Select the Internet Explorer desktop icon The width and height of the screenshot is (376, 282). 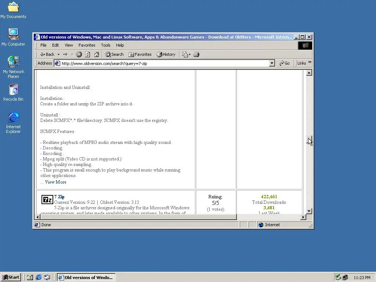13,123
